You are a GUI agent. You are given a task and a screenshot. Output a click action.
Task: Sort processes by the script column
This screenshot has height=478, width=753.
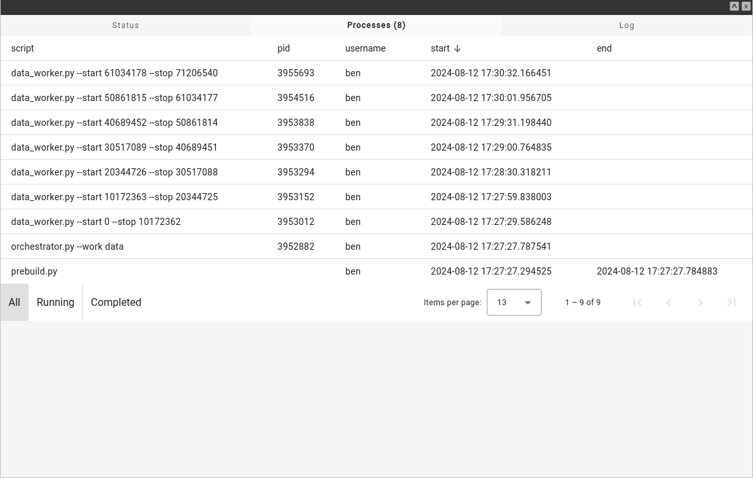click(x=22, y=48)
